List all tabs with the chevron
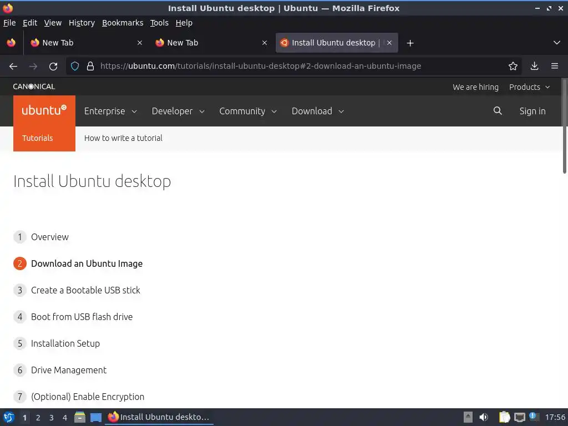Viewport: 568px width, 426px height. pyautogui.click(x=557, y=43)
